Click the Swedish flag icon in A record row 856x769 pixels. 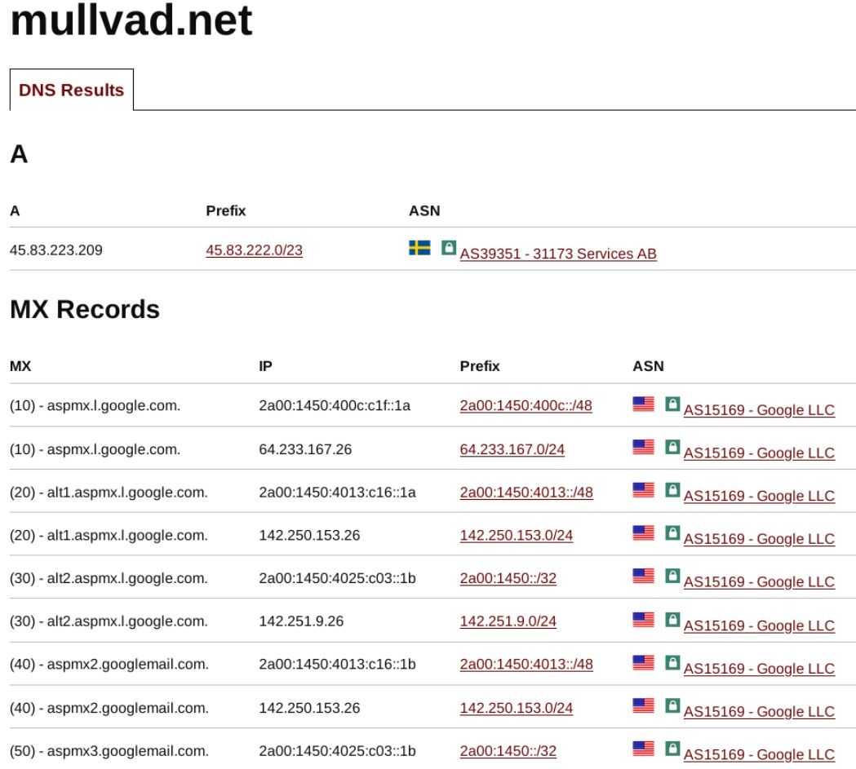tap(419, 247)
